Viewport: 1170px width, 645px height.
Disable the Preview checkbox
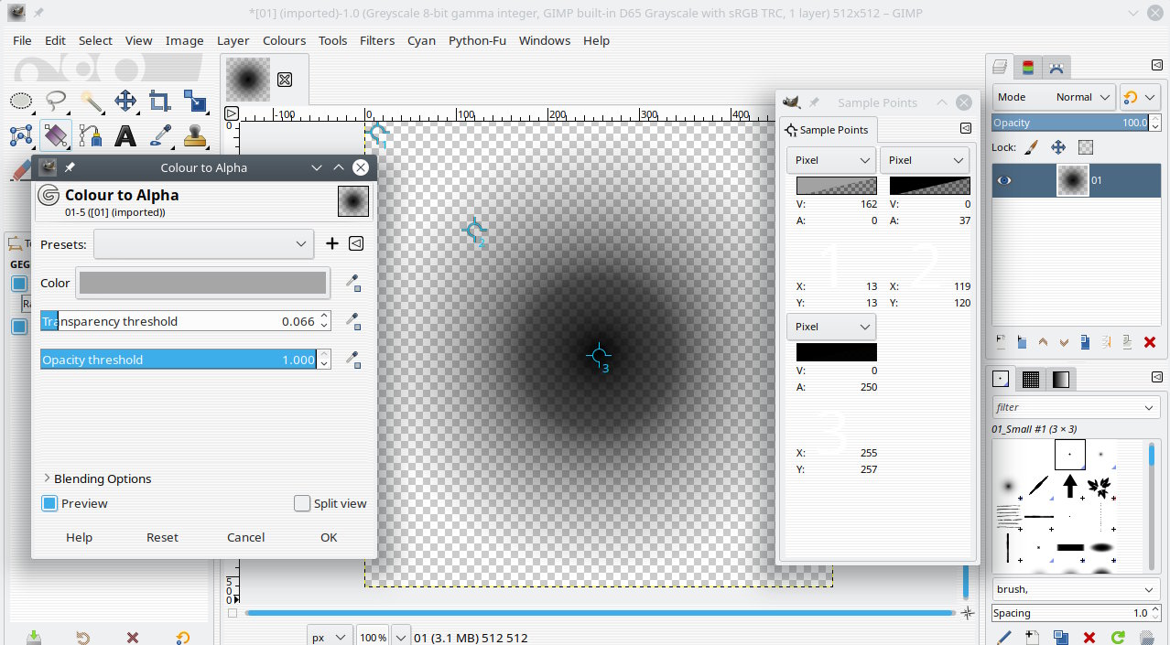49,503
